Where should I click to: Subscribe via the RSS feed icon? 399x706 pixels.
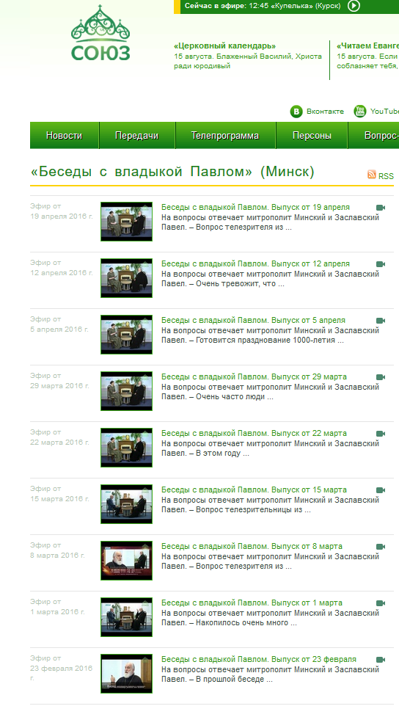coord(372,175)
